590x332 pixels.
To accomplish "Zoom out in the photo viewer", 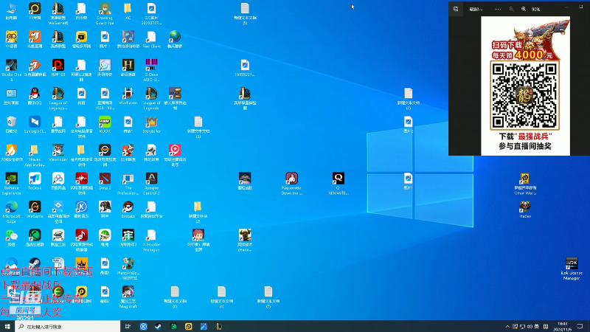I will [x=511, y=9].
